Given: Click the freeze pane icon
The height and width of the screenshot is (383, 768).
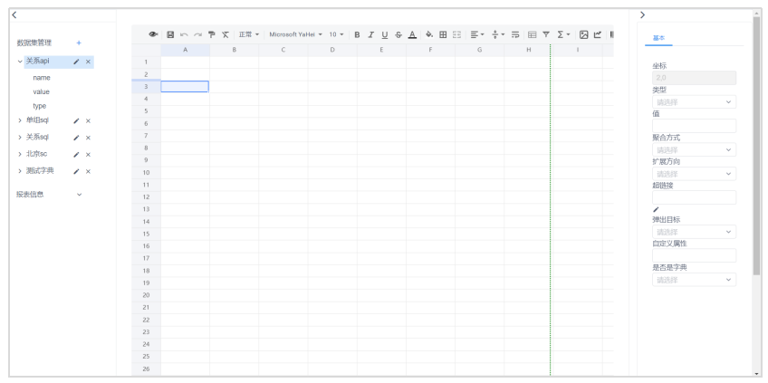Looking at the screenshot, I should (x=532, y=34).
